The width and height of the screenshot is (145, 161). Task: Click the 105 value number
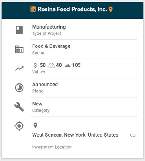tap(76, 65)
